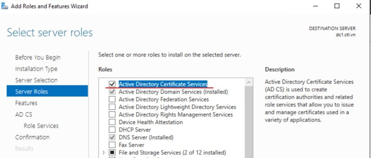Enable the DHCP Server role

[112, 130]
